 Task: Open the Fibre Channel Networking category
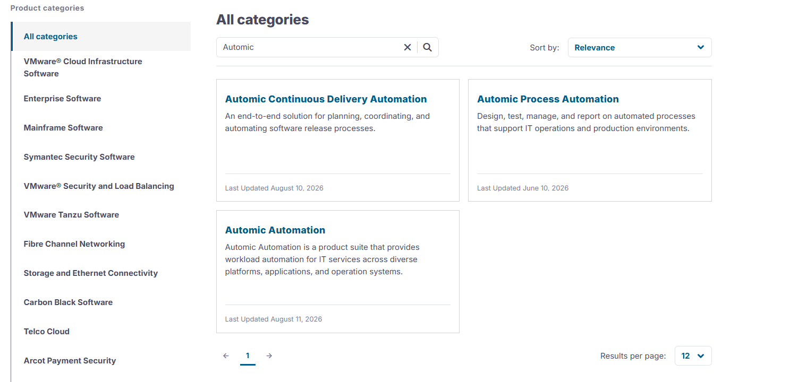coord(74,244)
